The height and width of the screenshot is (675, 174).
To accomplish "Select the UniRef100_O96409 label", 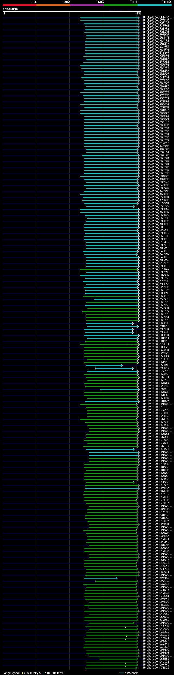I will pyautogui.click(x=156, y=650).
